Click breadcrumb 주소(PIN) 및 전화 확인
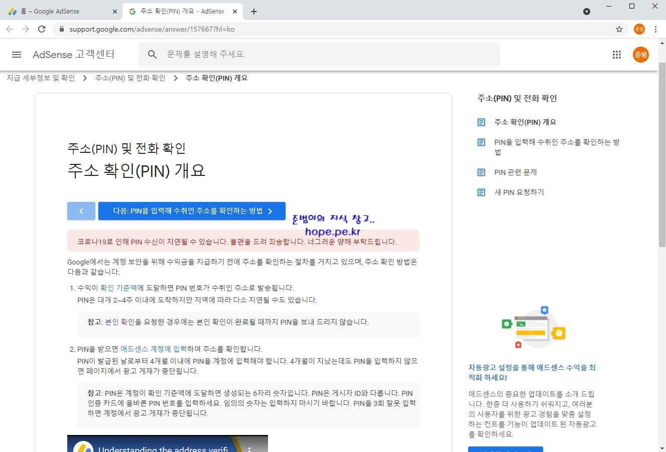 130,78
